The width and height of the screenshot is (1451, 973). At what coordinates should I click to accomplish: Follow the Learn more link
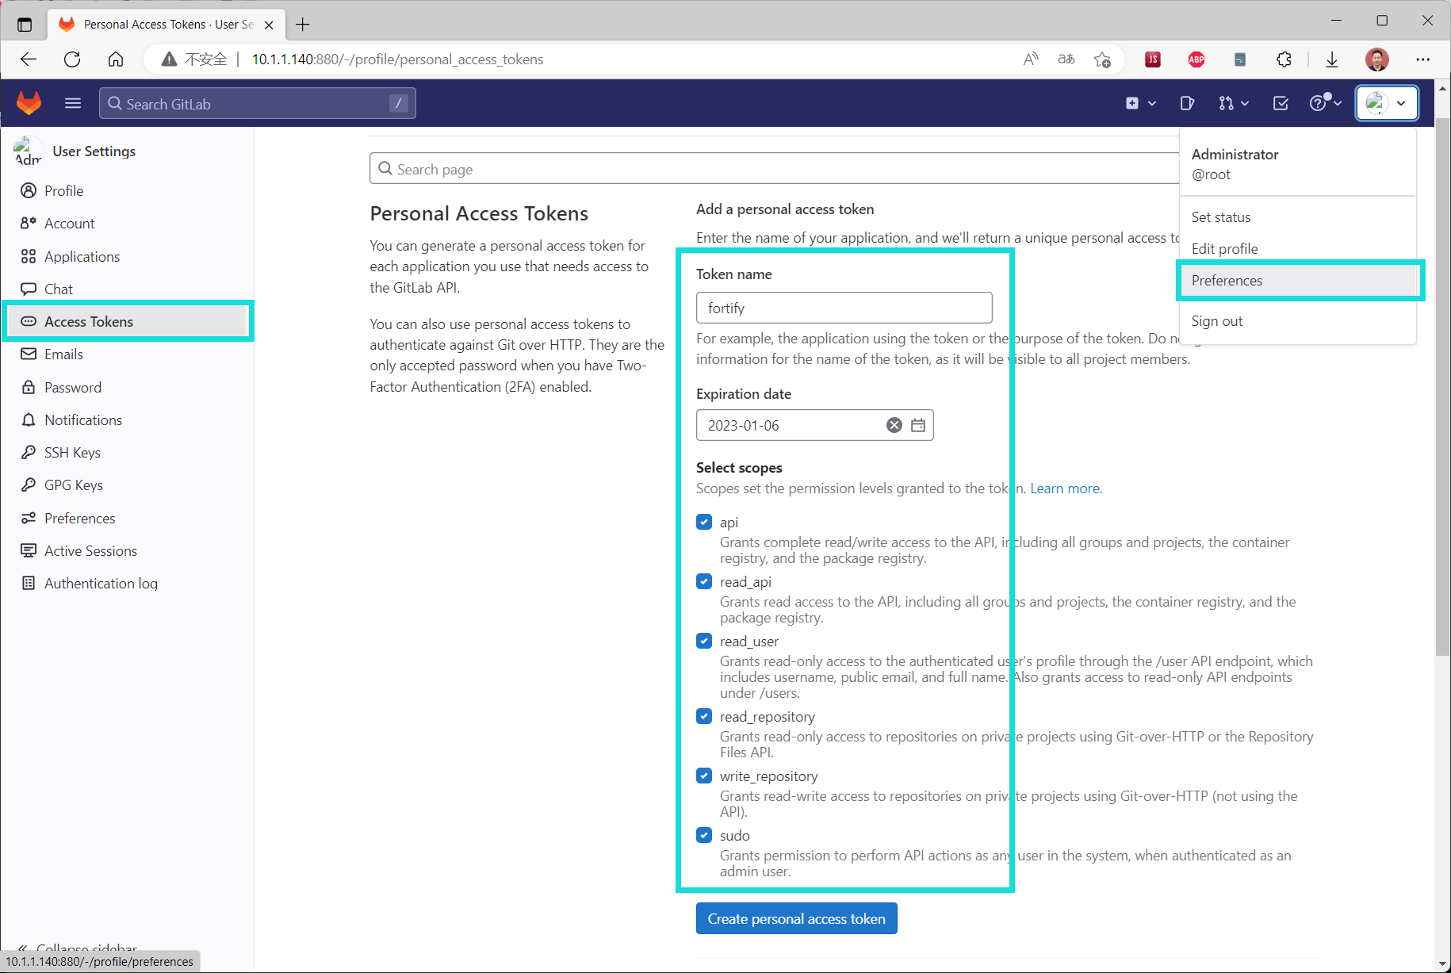tap(1066, 488)
